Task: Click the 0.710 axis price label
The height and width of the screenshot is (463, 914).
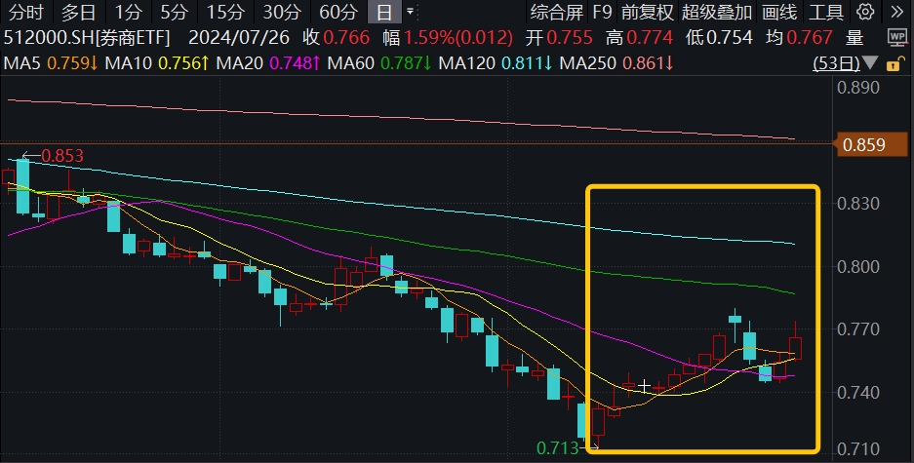Action: (858, 449)
